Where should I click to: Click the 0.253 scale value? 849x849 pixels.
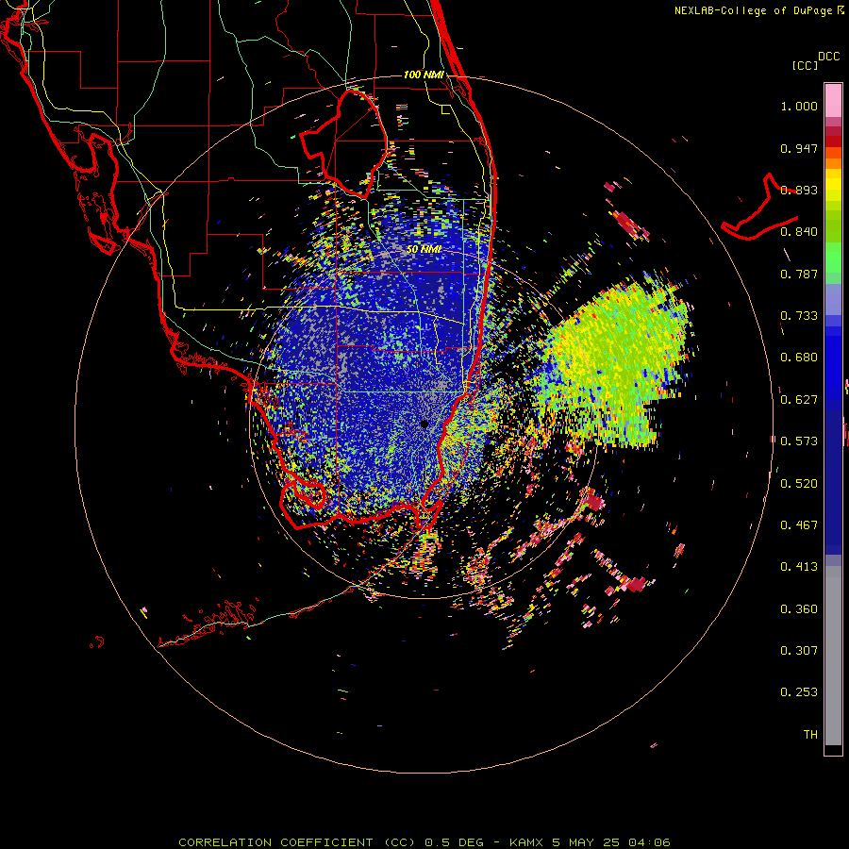coord(799,692)
